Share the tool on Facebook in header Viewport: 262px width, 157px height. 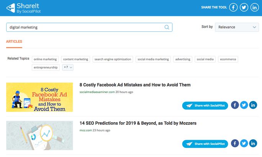233,8
